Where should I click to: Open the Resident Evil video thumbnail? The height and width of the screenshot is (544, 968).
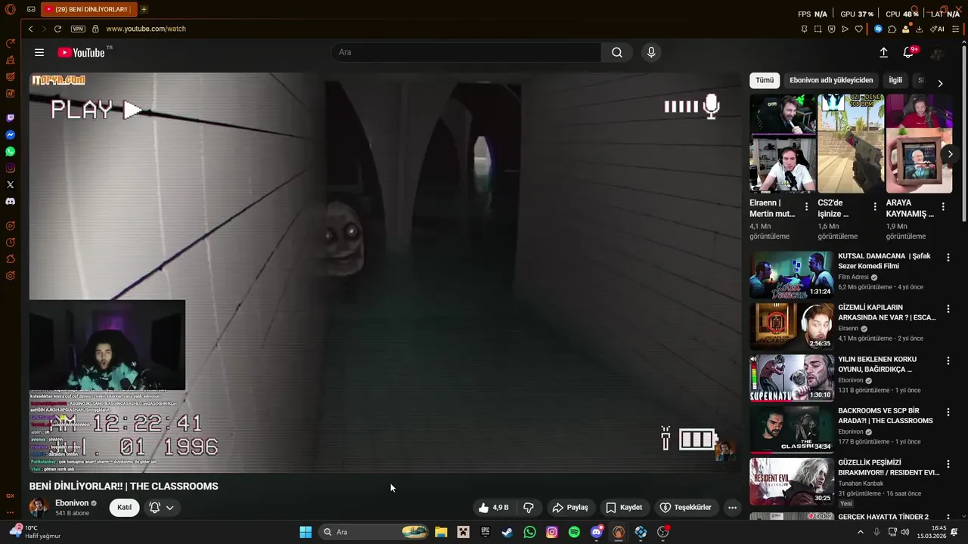(x=792, y=481)
